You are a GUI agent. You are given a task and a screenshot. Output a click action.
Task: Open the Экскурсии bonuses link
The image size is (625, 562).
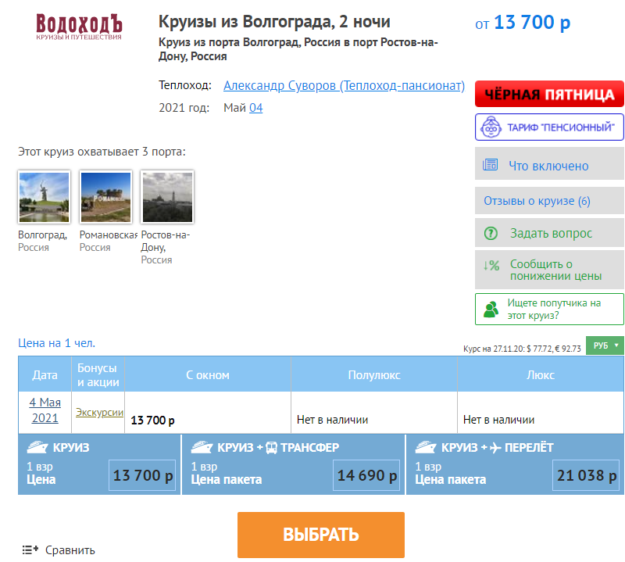coord(99,412)
